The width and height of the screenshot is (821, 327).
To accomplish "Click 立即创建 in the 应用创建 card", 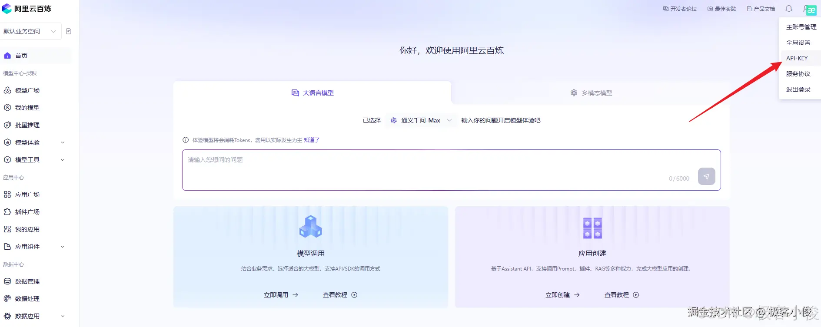I will (562, 295).
